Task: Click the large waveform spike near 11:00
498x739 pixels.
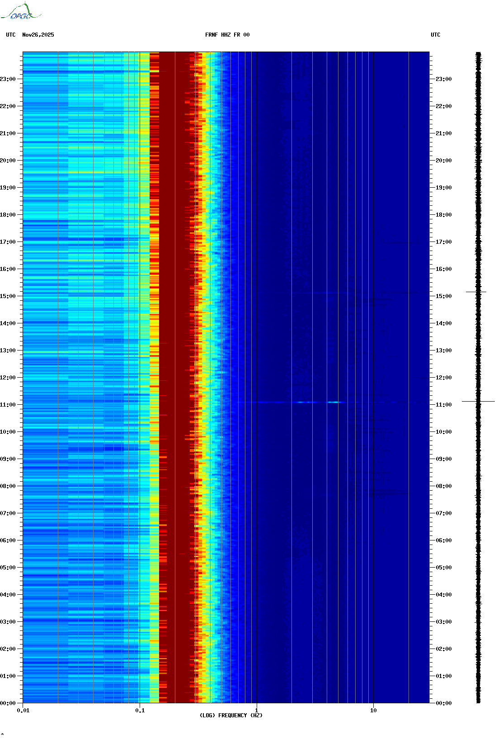Action: click(478, 401)
